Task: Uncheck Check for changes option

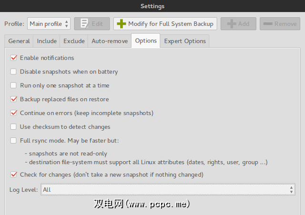Action: point(13,174)
